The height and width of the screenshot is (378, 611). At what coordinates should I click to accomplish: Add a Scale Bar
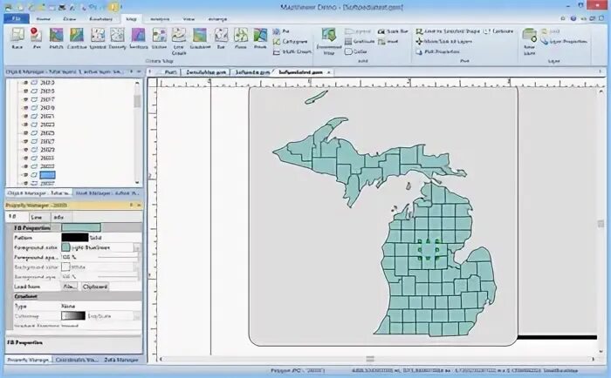393,31
